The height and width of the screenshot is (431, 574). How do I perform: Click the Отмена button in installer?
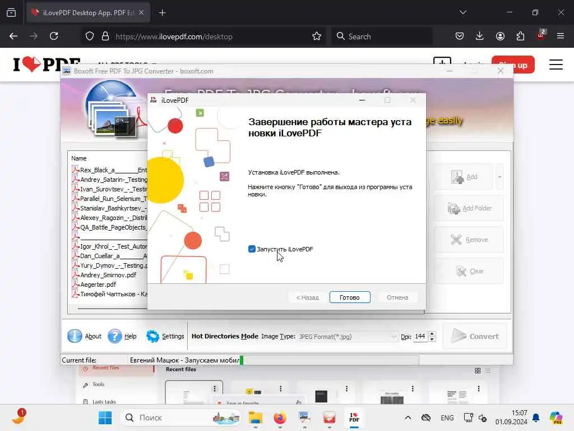tap(397, 297)
